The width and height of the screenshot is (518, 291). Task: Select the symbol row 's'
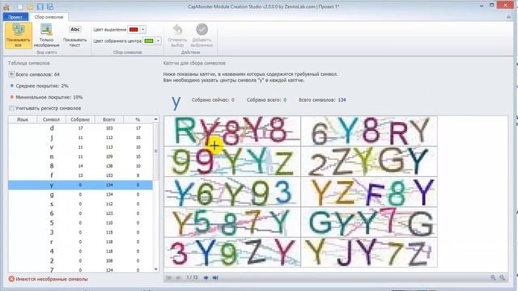click(80, 204)
